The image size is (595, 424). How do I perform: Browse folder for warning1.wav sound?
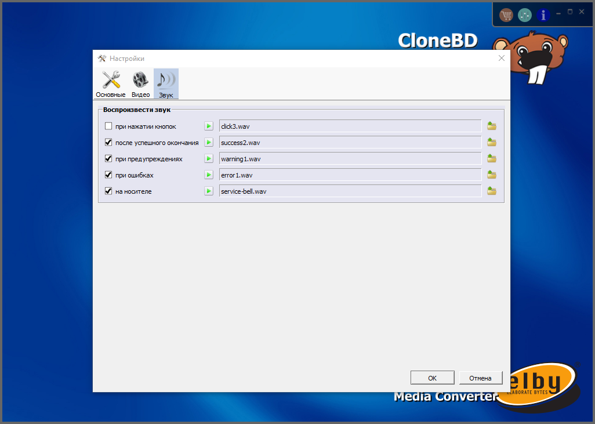[492, 159]
